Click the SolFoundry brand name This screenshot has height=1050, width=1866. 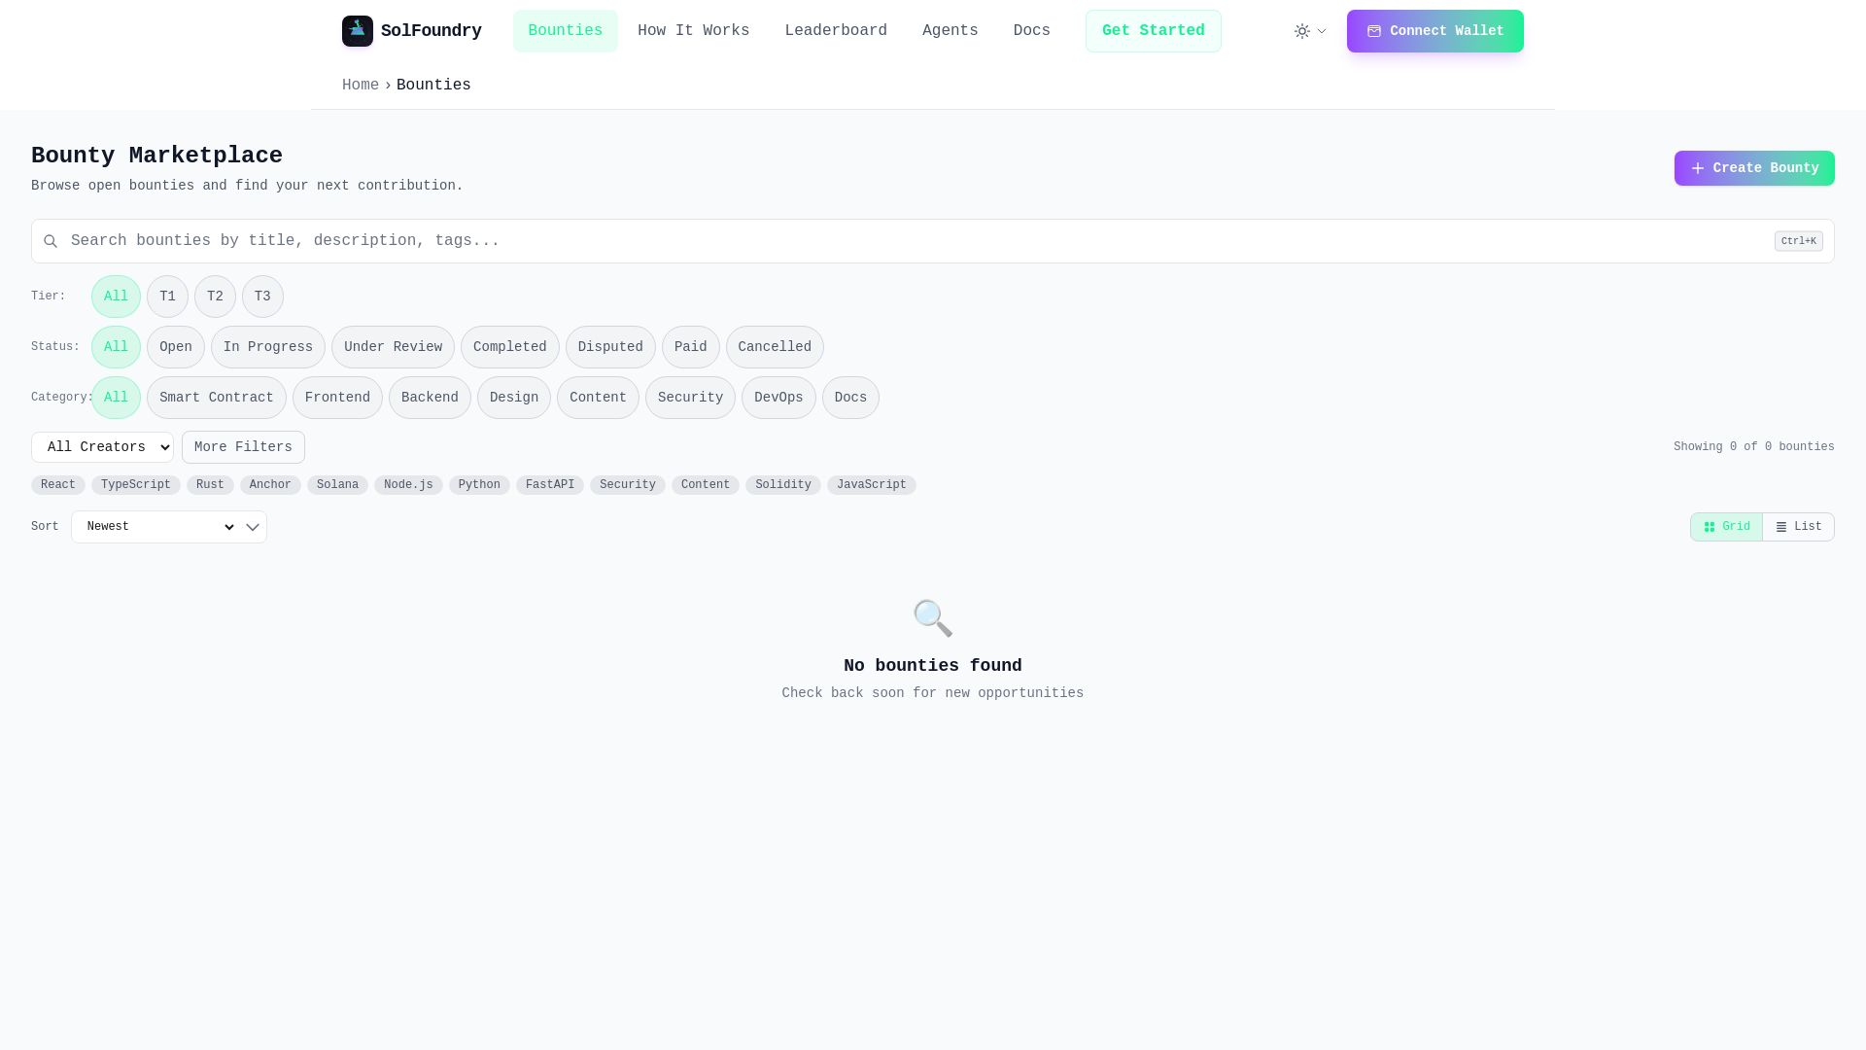coord(432,31)
